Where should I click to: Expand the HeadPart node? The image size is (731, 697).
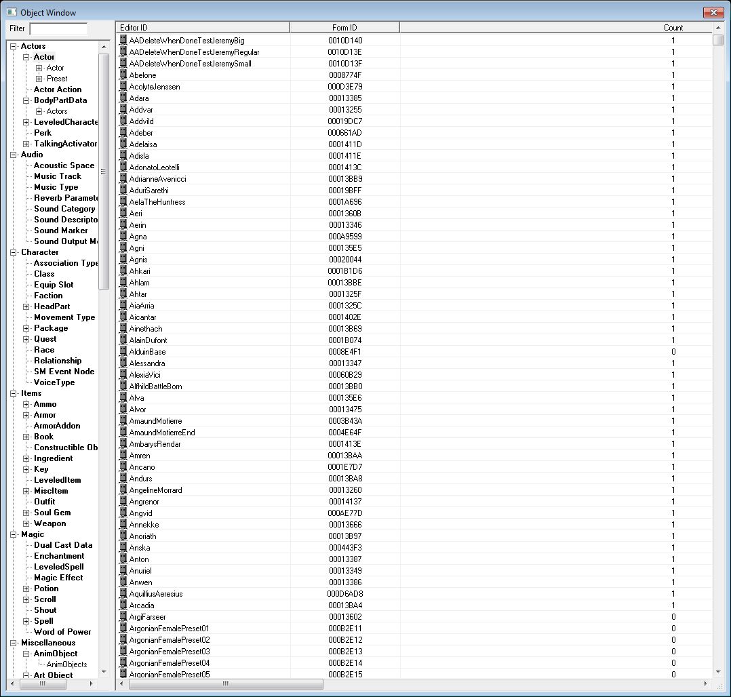click(26, 306)
